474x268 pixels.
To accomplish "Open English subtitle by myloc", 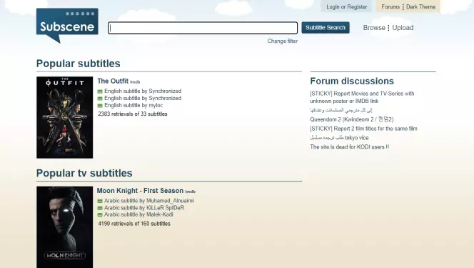I will tap(133, 105).
